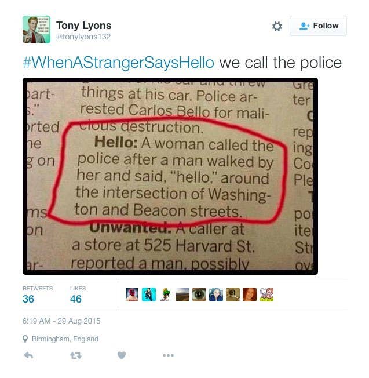Follow Tony Lyons with Follow button
369x378 pixels.
pos(318,26)
